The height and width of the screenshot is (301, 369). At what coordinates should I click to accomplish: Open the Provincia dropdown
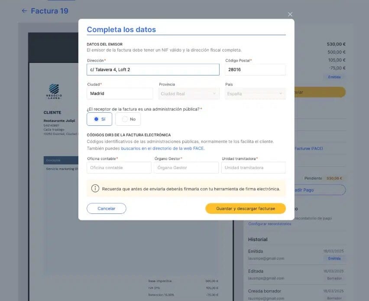coord(189,94)
